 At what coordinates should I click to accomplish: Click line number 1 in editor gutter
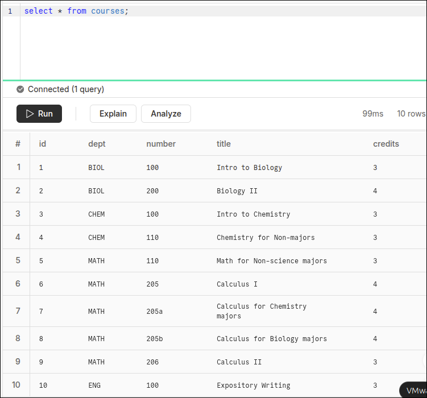10,11
